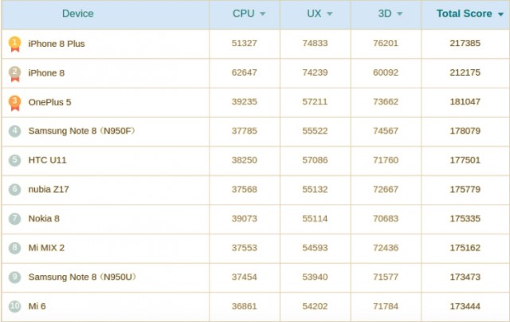Select the Mi MIX 2 device name

pos(46,248)
